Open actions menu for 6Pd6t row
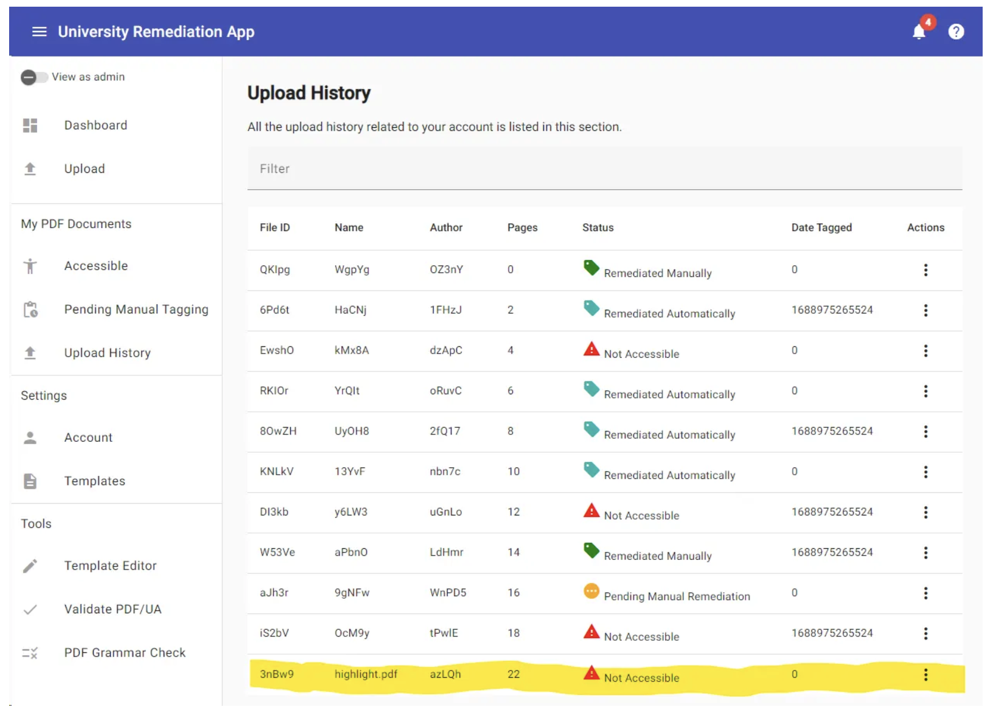Image resolution: width=993 pixels, height=718 pixels. coord(925,310)
